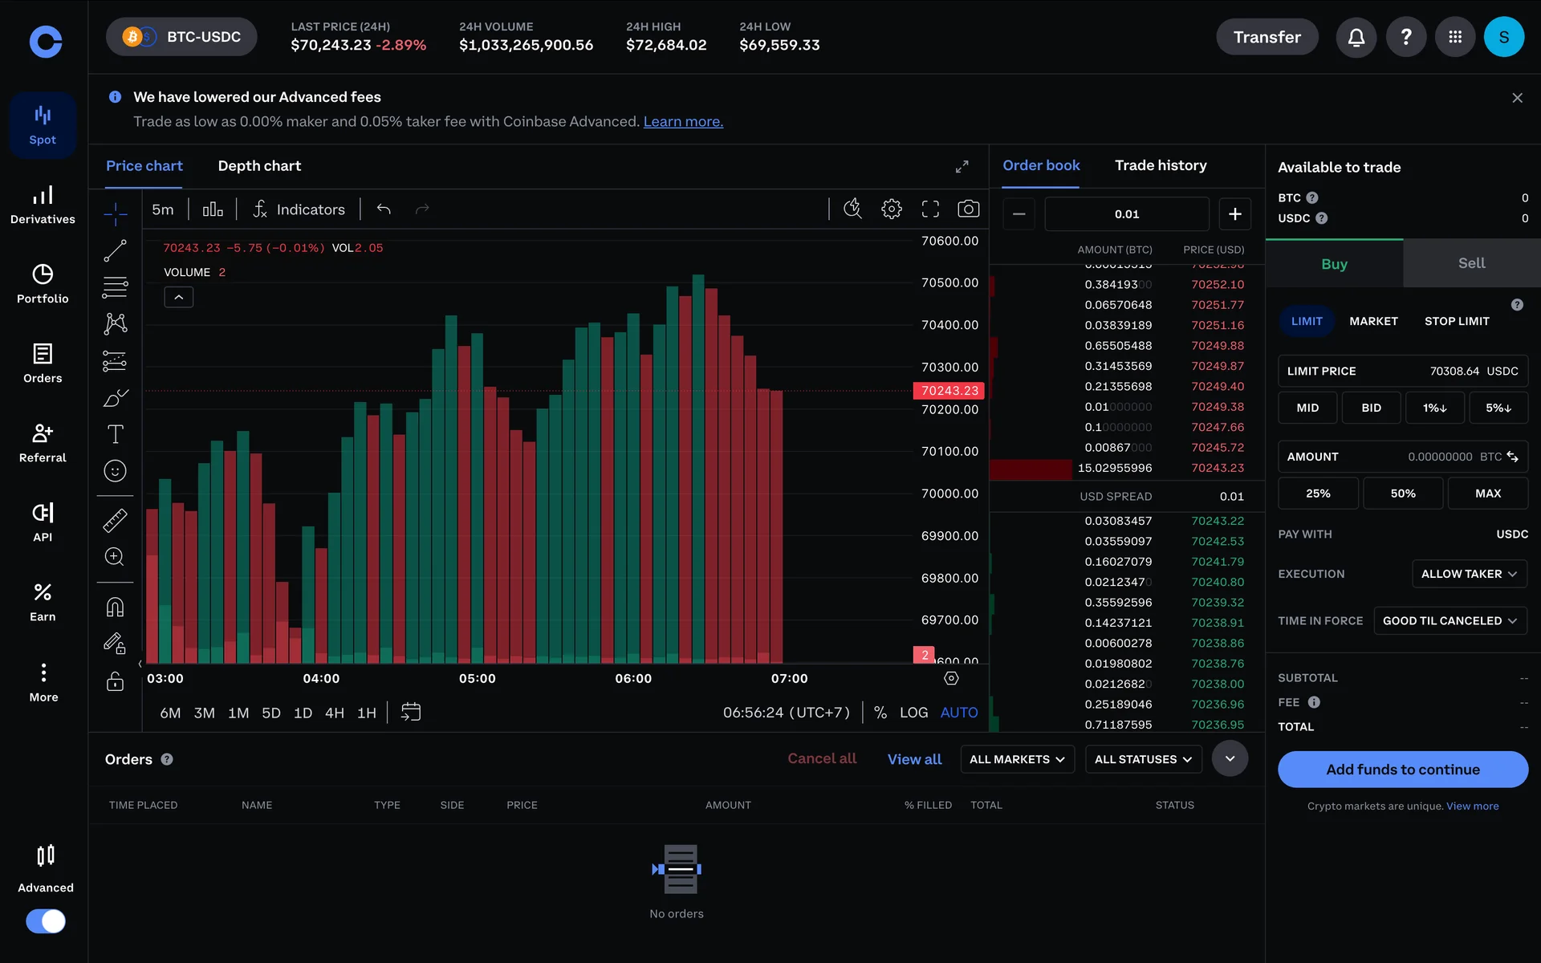Toggle the Advanced mode switch
Image resolution: width=1541 pixels, height=963 pixels.
46,920
